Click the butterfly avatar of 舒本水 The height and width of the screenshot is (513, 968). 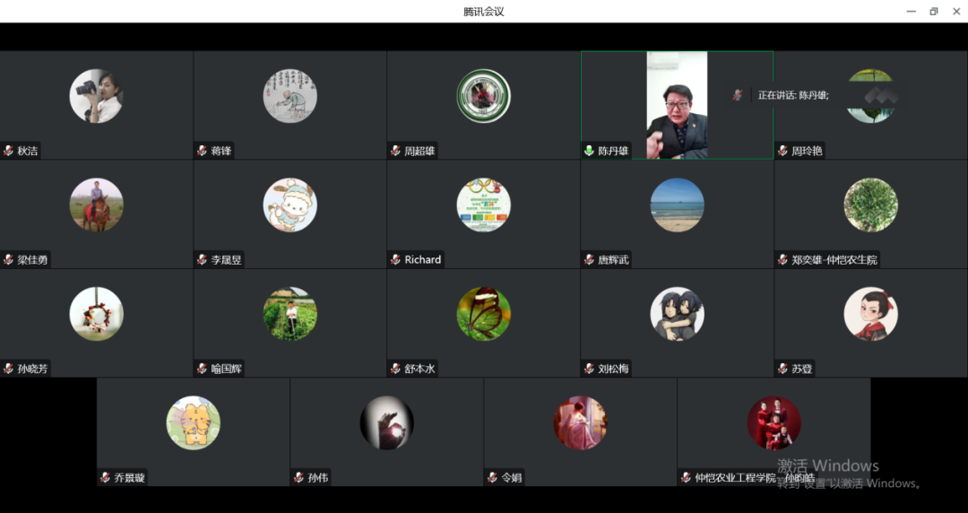click(483, 314)
